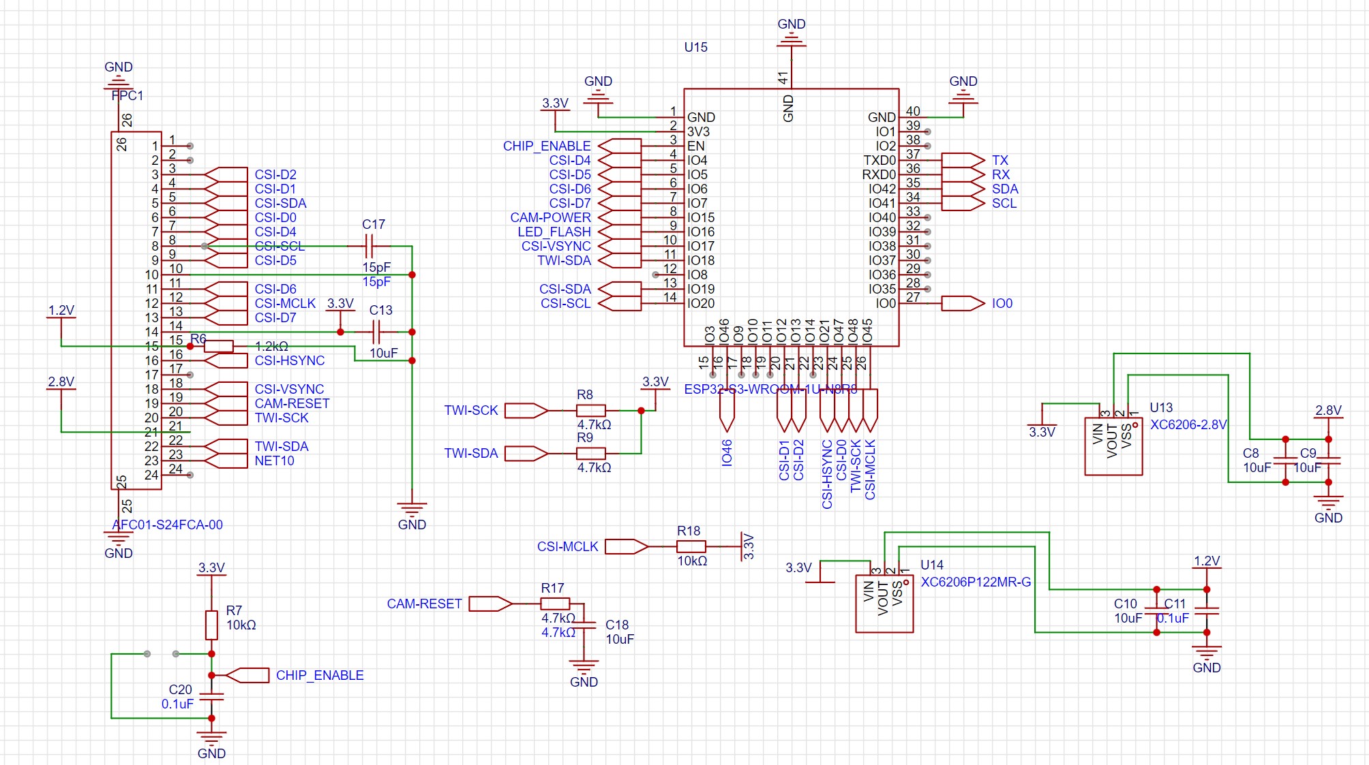Select the SCL label beside IO41

tap(1004, 203)
